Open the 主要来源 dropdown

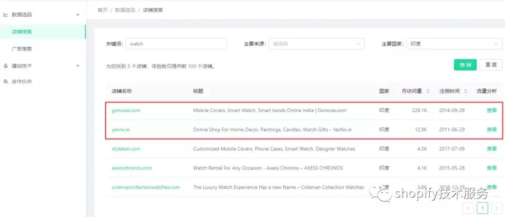316,44
